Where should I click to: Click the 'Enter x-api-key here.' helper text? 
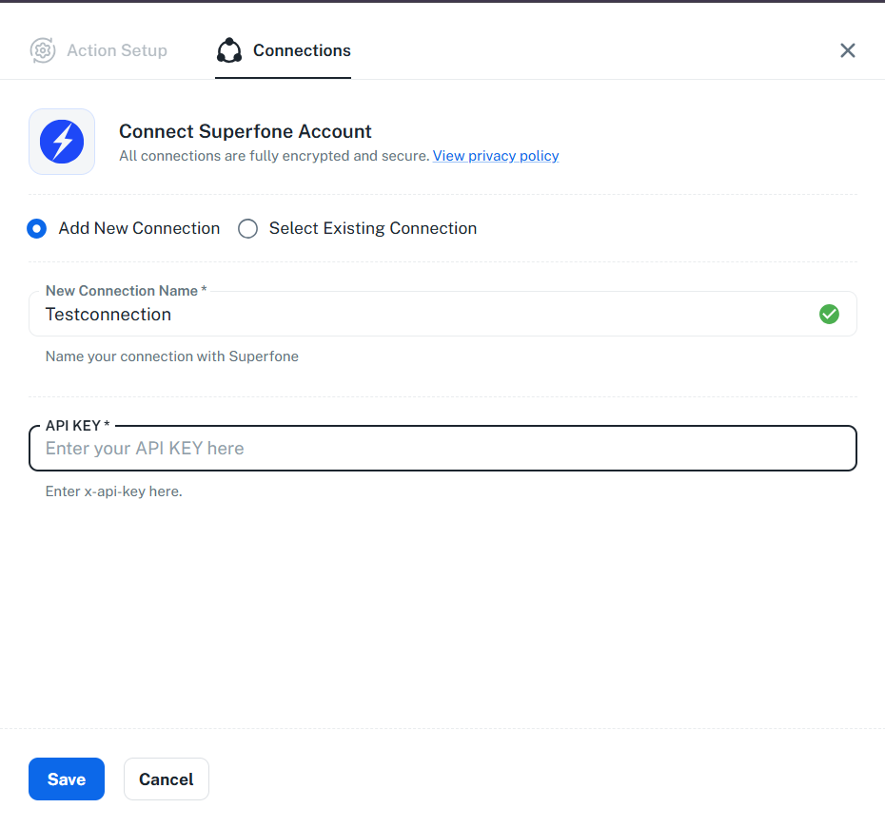pos(114,491)
